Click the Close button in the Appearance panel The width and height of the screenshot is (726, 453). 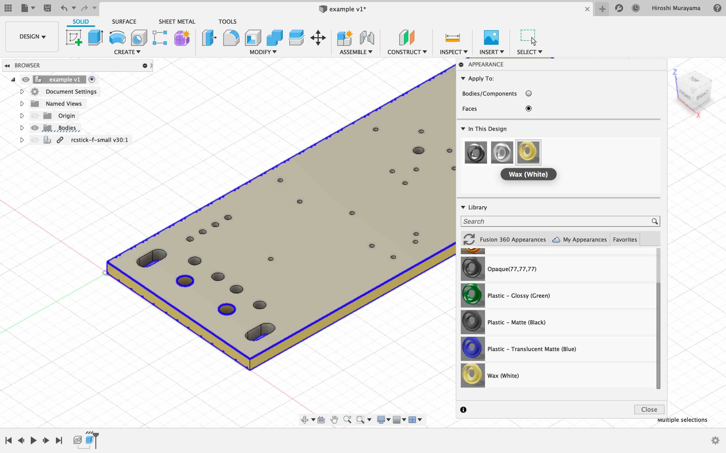[x=649, y=409]
